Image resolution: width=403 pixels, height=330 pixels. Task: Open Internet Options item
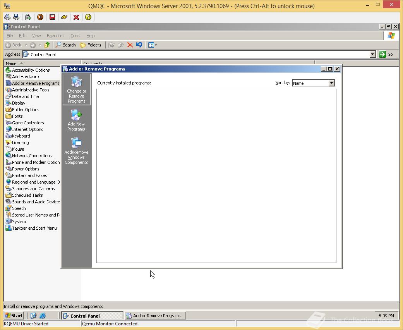click(x=24, y=129)
